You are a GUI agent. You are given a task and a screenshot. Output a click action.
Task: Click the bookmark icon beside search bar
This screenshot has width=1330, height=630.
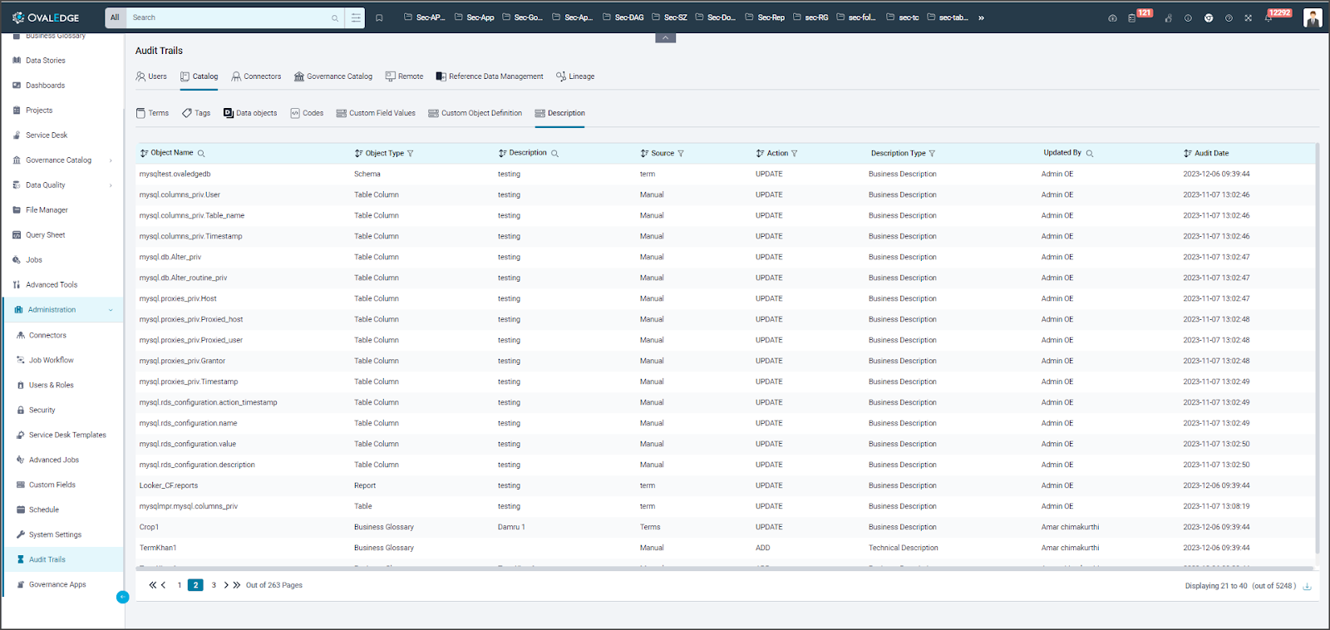coord(379,17)
